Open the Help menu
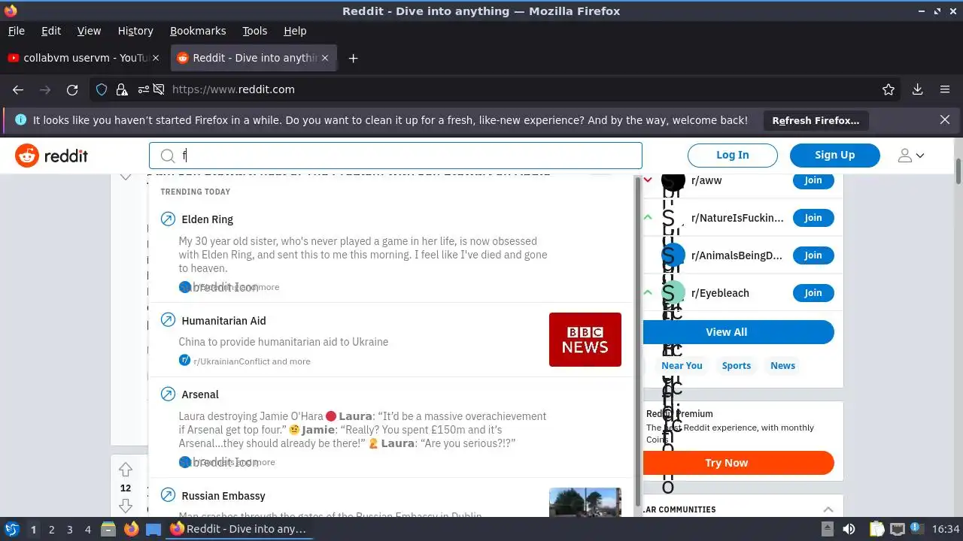 (295, 31)
